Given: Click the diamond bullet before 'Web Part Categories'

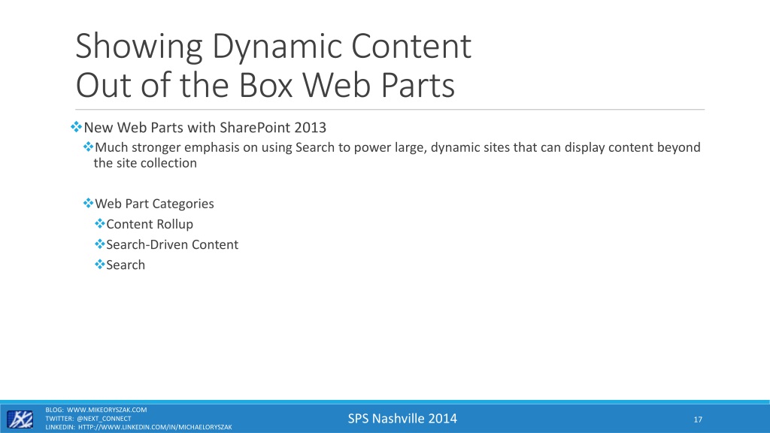Looking at the screenshot, I should [x=89, y=203].
